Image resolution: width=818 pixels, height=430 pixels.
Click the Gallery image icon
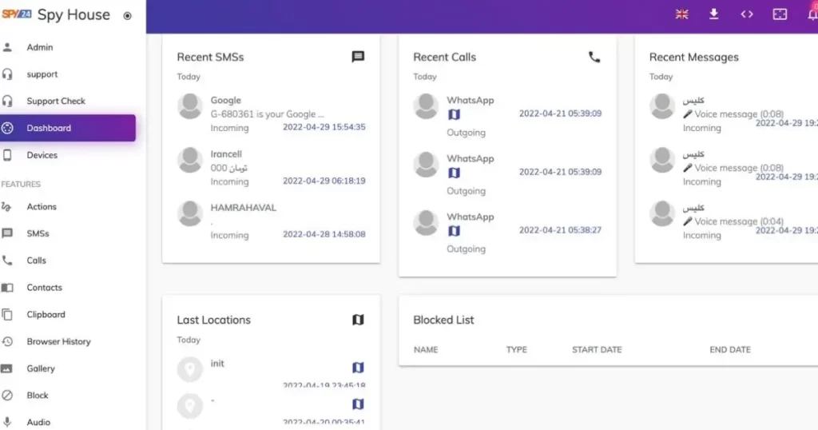click(6, 368)
